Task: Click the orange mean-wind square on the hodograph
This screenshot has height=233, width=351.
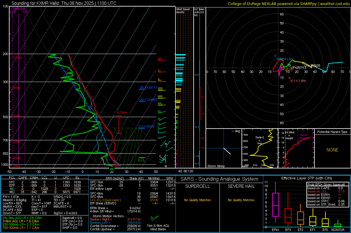Action: point(283,68)
